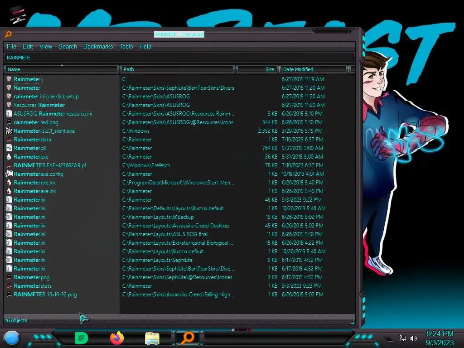Click icon of RAINMETER.EXE-423682A9.pf
Screen dimensions: 464x348
point(9,165)
